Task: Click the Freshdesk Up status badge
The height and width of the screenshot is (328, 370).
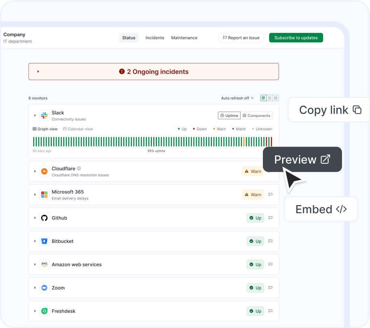Action: pos(255,311)
